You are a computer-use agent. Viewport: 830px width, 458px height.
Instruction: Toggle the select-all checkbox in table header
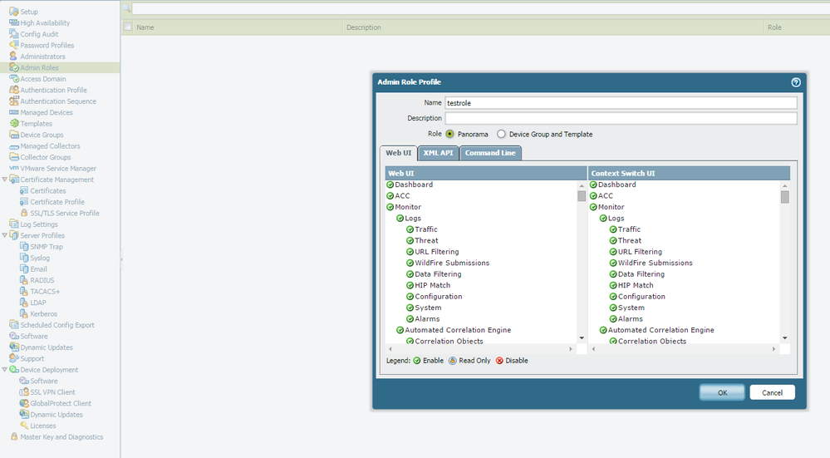tap(127, 27)
